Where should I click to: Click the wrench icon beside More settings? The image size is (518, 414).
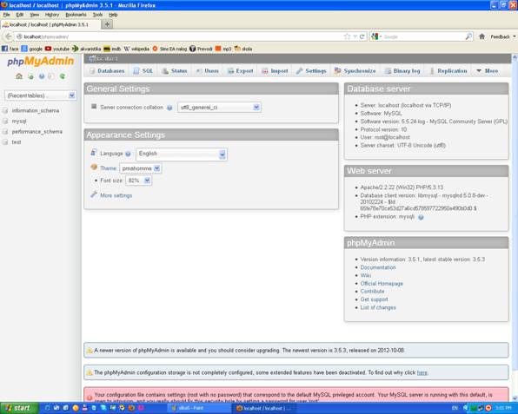(x=94, y=194)
